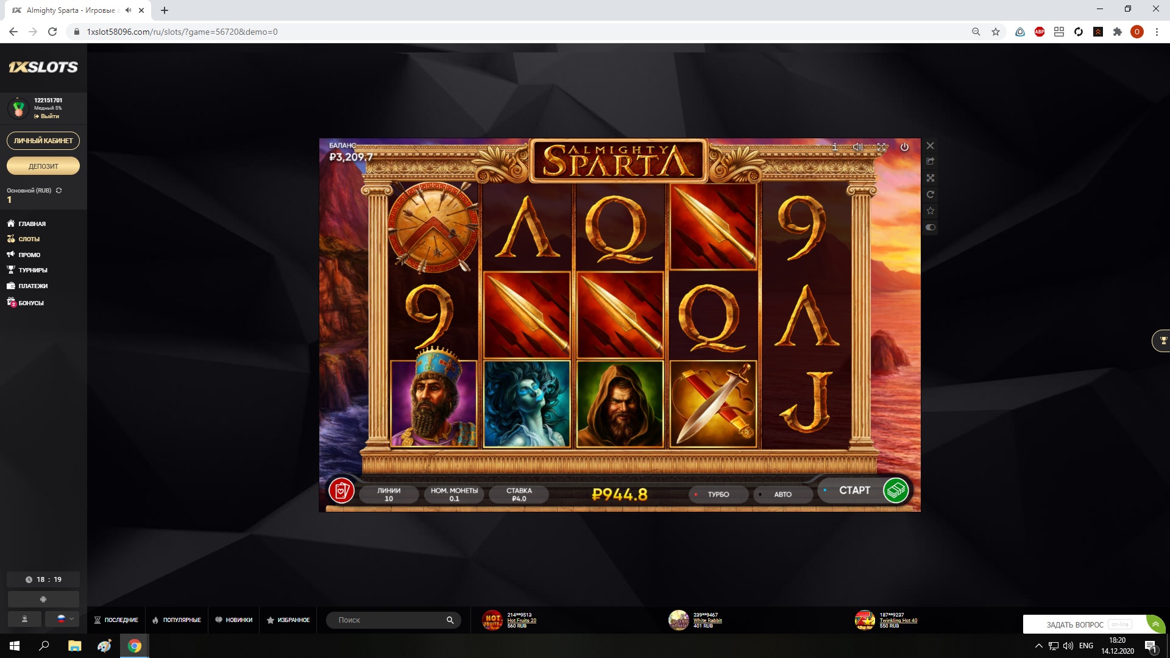Image resolution: width=1170 pixels, height=658 pixels.
Task: Click the 1XSLOTS logo
Action: point(43,67)
